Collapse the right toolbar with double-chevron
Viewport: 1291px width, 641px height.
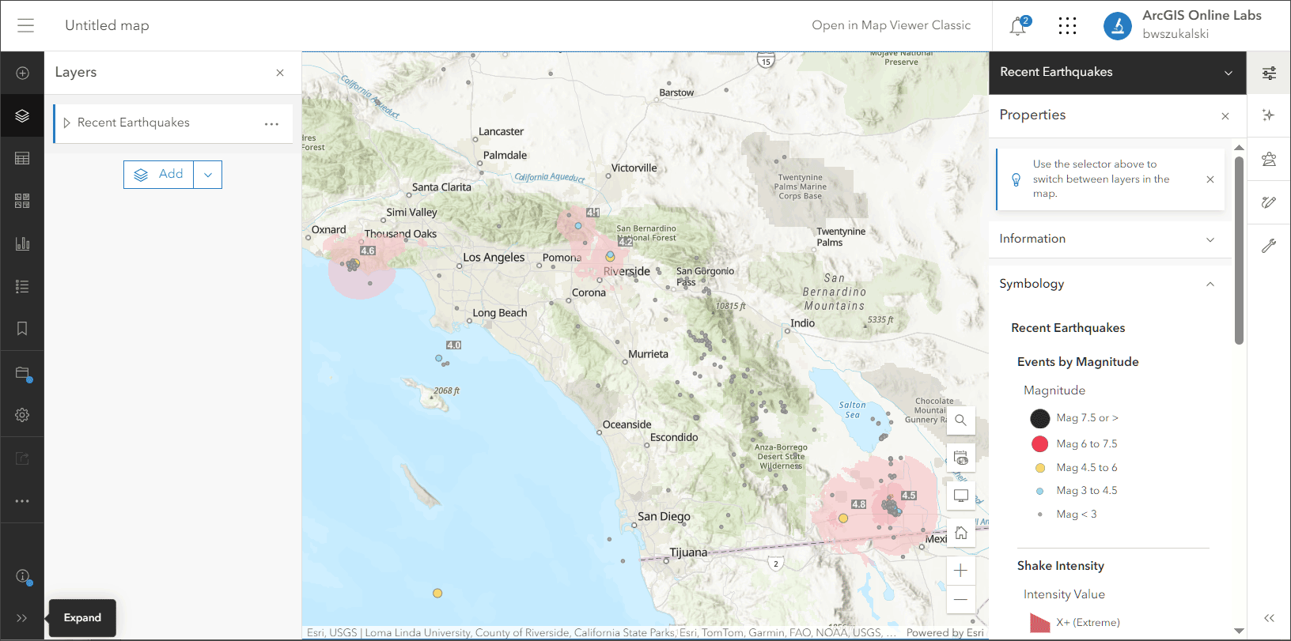(1269, 618)
